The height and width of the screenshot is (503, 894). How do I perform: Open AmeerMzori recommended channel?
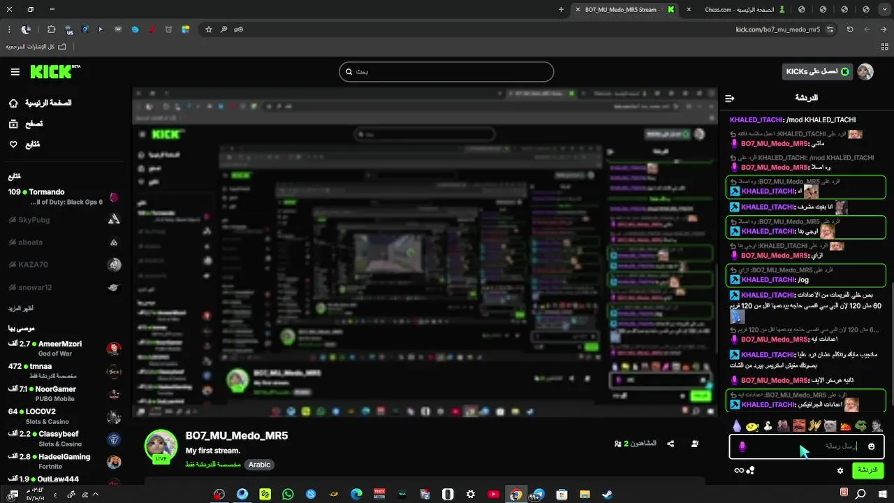pyautogui.click(x=64, y=349)
